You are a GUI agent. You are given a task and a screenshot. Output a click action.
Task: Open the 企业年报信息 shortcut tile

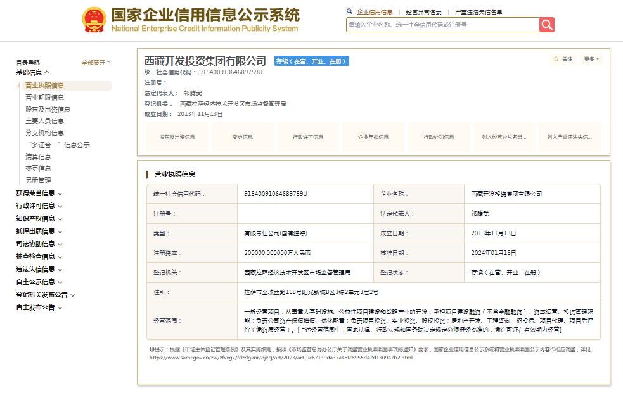[373, 137]
